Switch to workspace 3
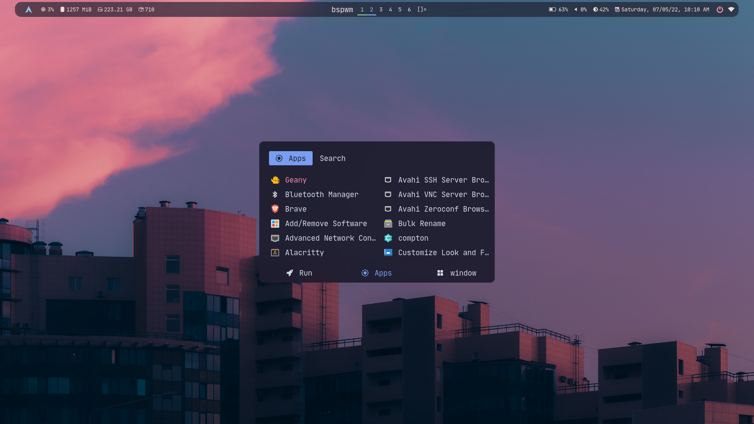 [381, 9]
